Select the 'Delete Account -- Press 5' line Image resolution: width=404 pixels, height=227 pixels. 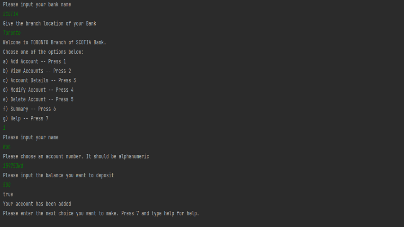pos(38,99)
